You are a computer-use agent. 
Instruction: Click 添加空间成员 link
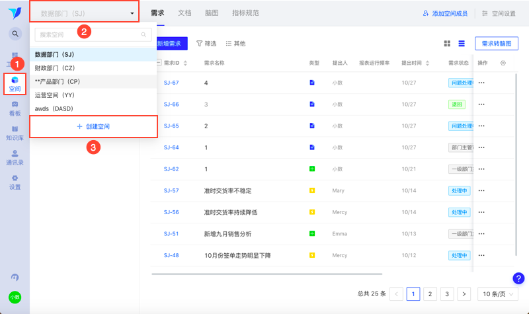445,13
